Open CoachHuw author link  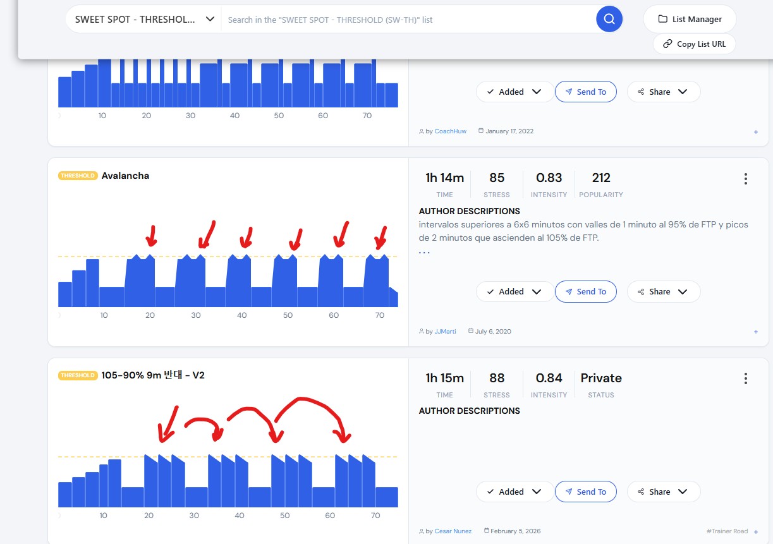coord(450,131)
